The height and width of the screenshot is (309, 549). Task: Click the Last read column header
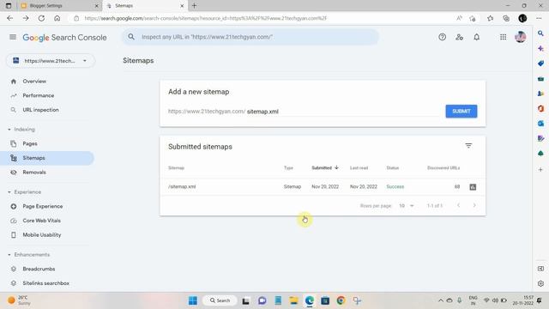[359, 168]
